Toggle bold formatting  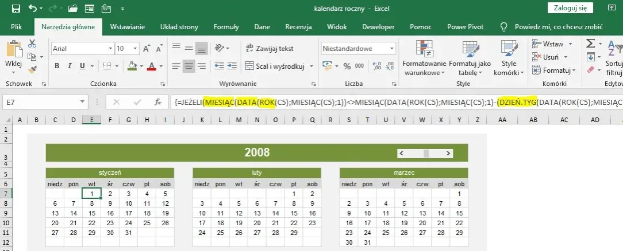(57, 66)
